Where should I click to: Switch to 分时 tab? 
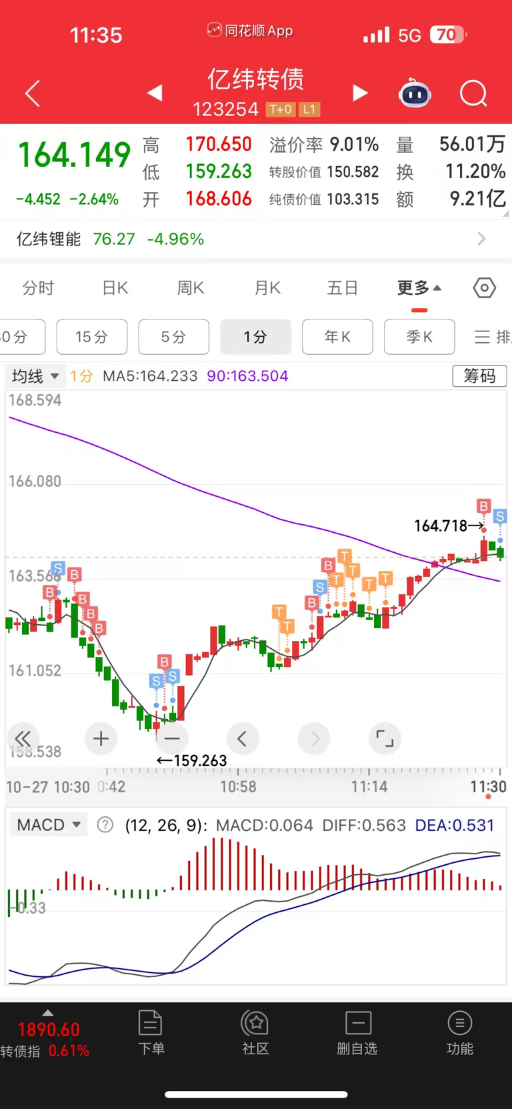[x=38, y=288]
